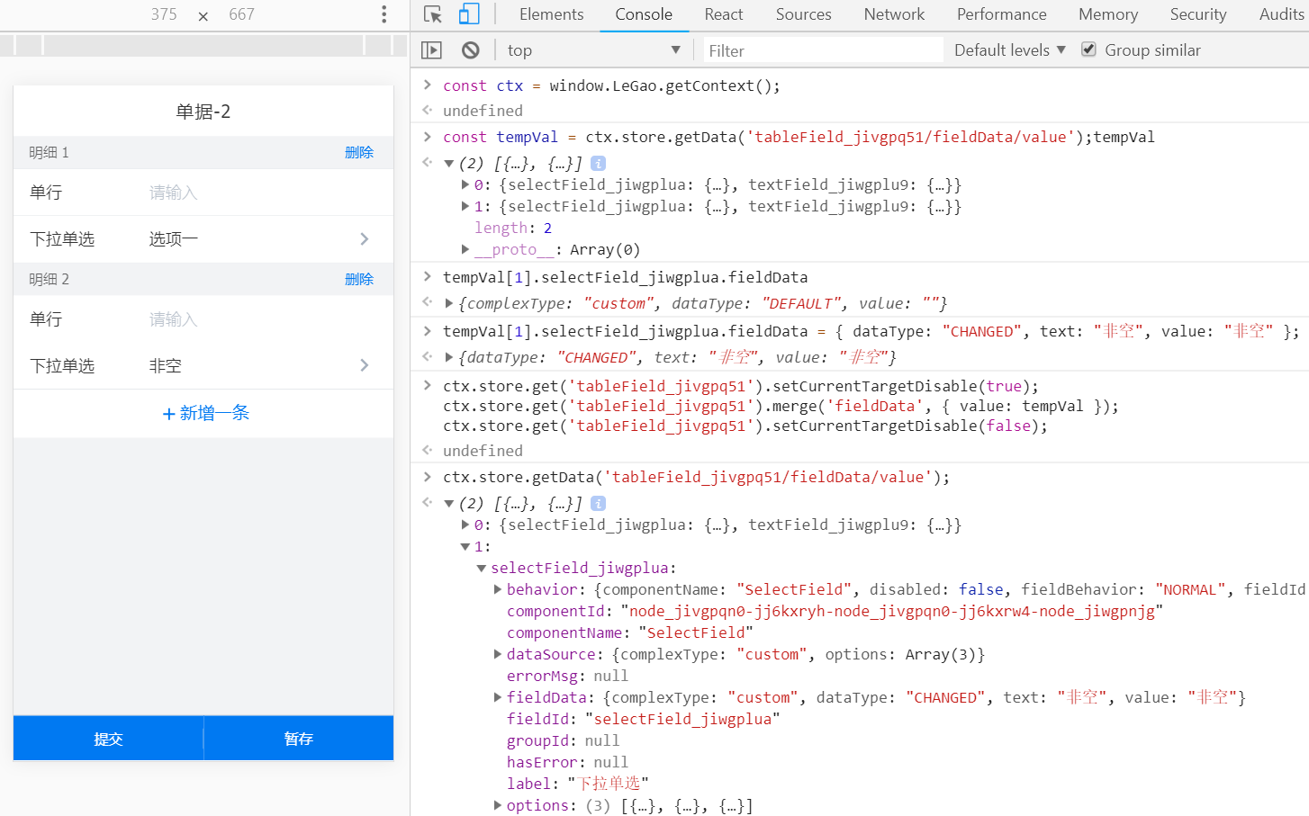Click the 明细 2 section header label
Image resolution: width=1309 pixels, height=816 pixels.
click(x=49, y=280)
